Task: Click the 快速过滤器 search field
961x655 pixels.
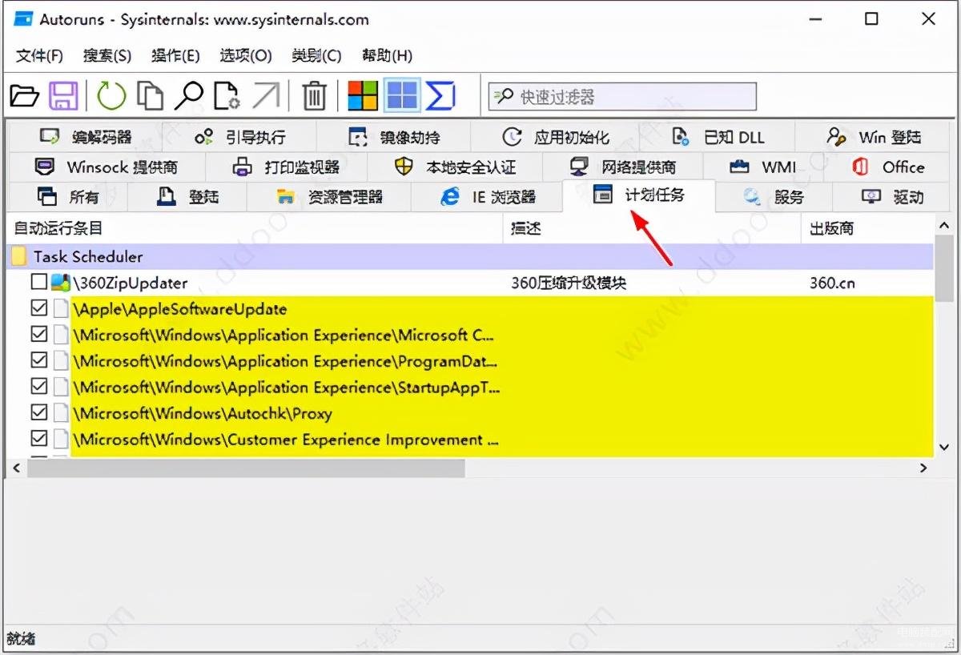Action: (622, 97)
